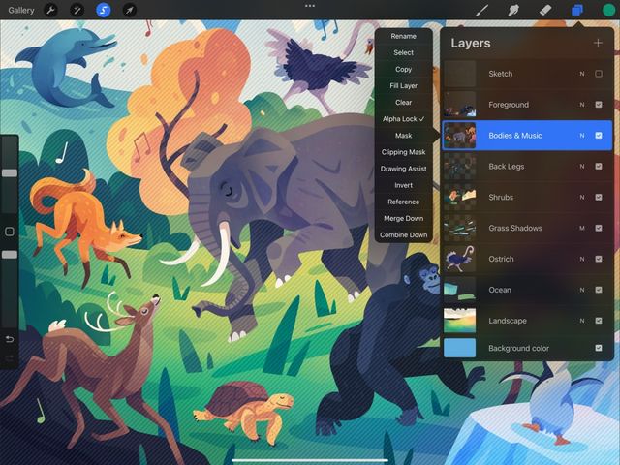This screenshot has width=620, height=465.
Task: Toggle Background color visibility checkbox
Action: (x=599, y=348)
